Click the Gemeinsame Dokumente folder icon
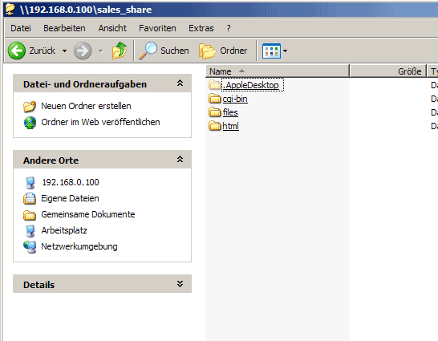This screenshot has height=341, width=438. tap(30, 215)
